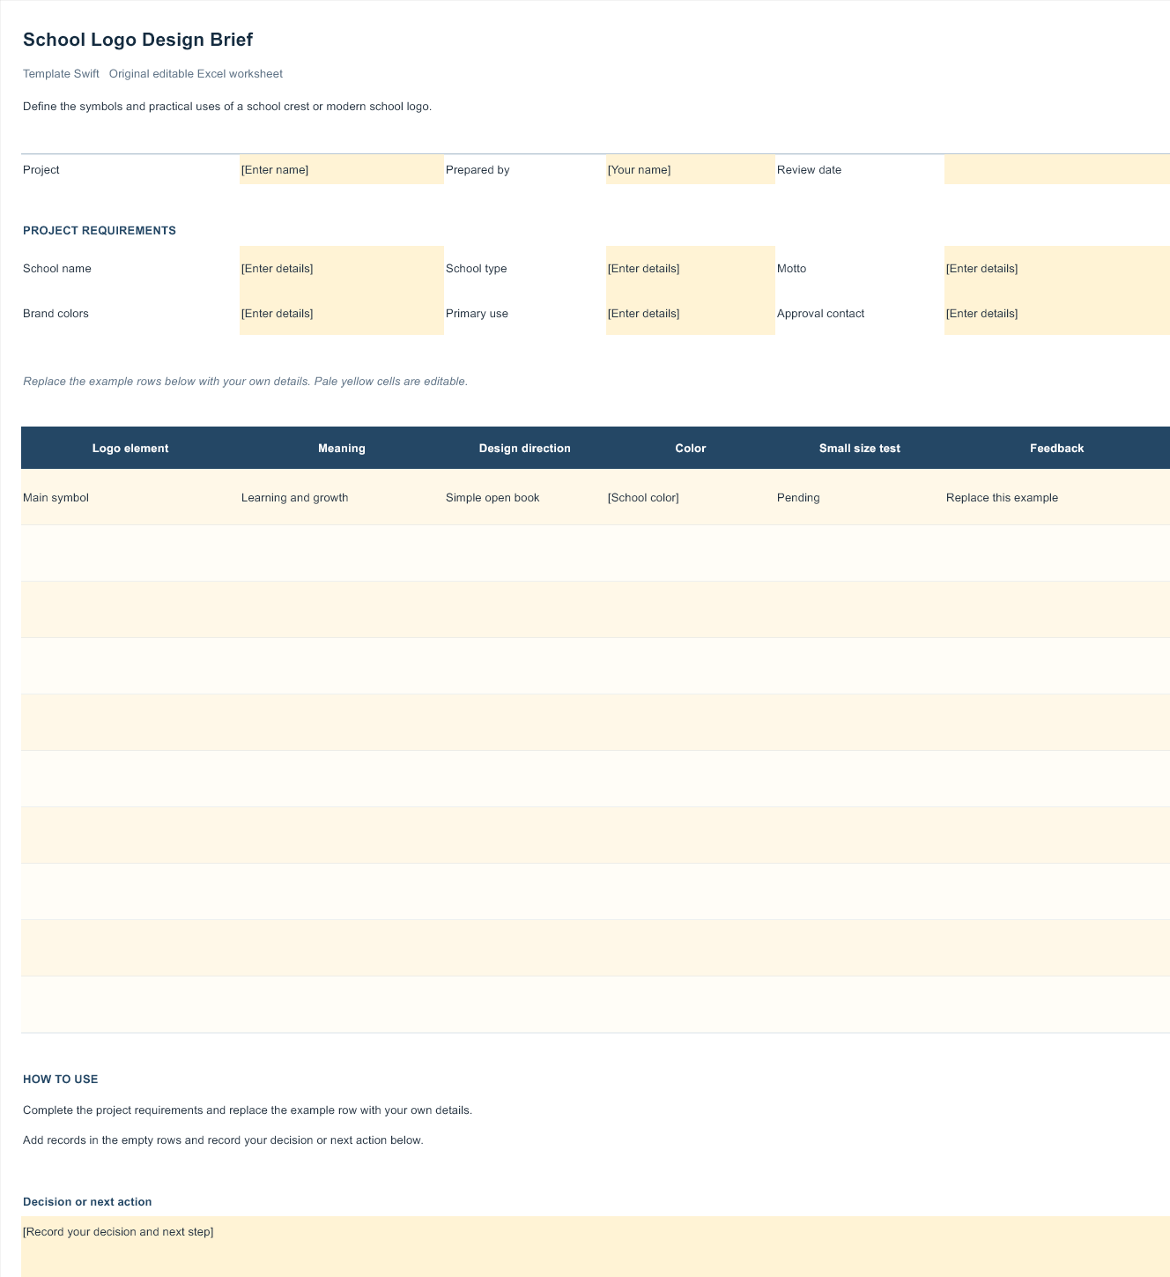Click the 'Simple open book' cell
1170x1277 pixels.
525,498
